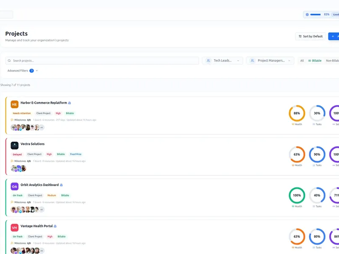339x254 pixels.
Task: Click Orbit's 40% Tasks ring
Action: pyautogui.click(x=317, y=195)
